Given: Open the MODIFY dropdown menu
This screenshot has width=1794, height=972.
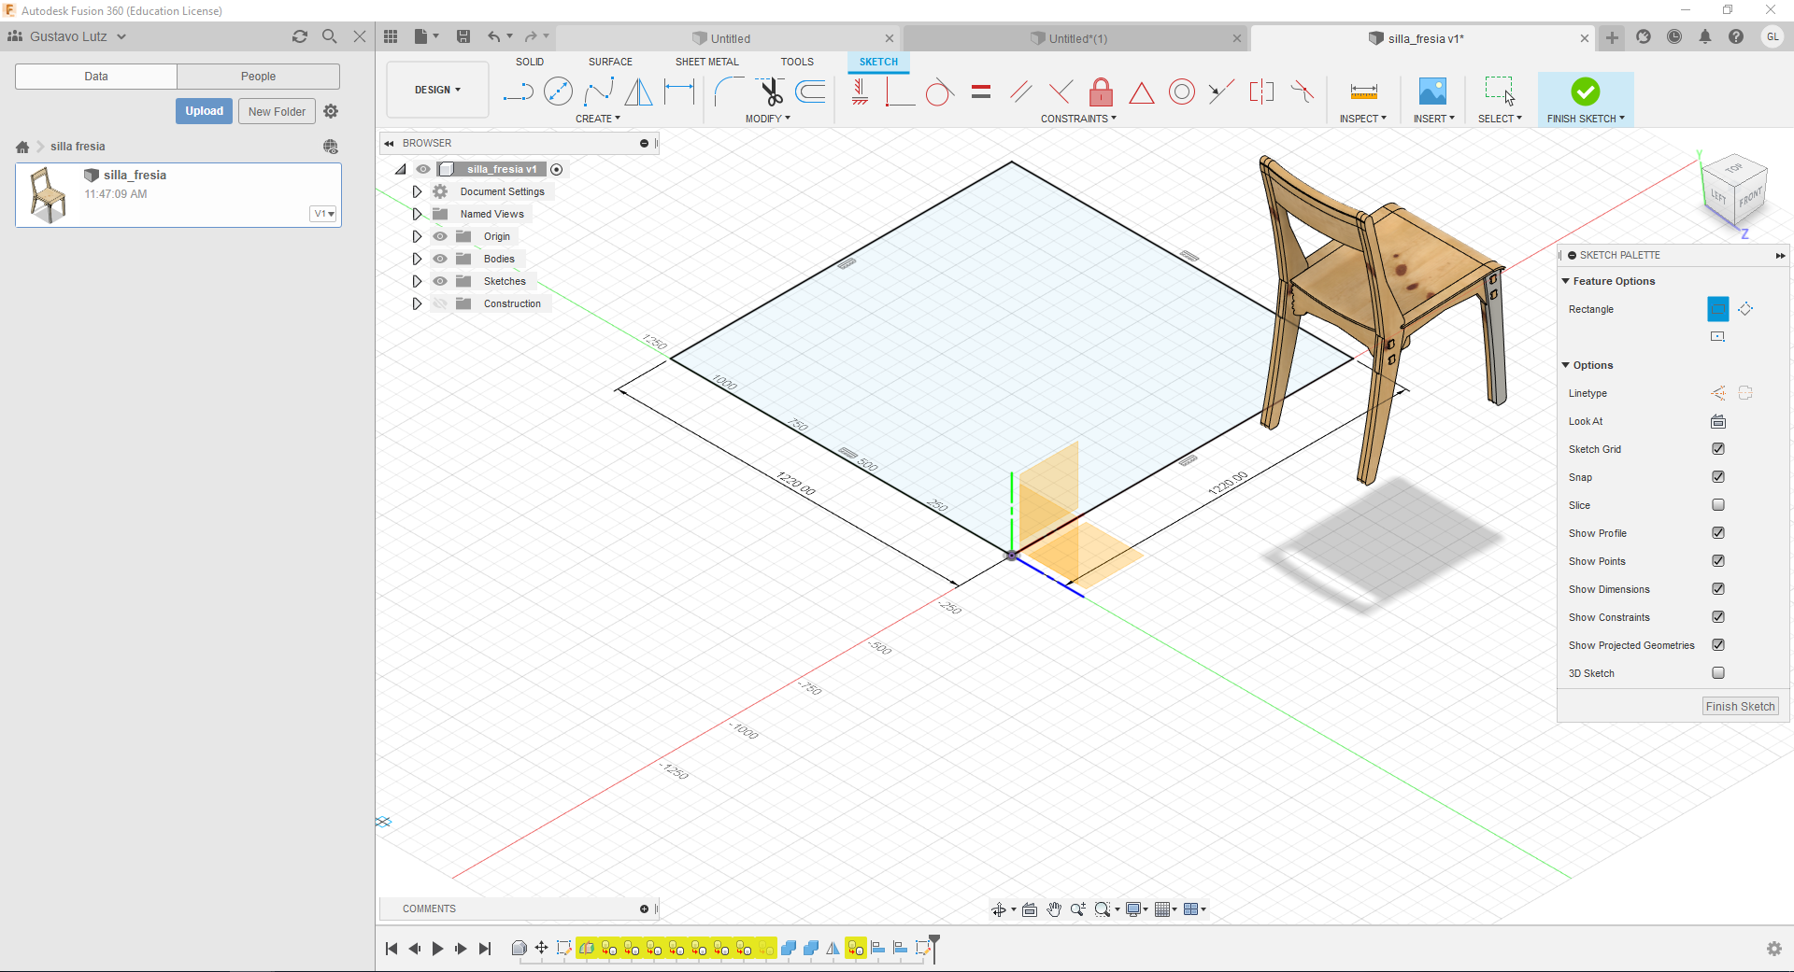Looking at the screenshot, I should (767, 119).
